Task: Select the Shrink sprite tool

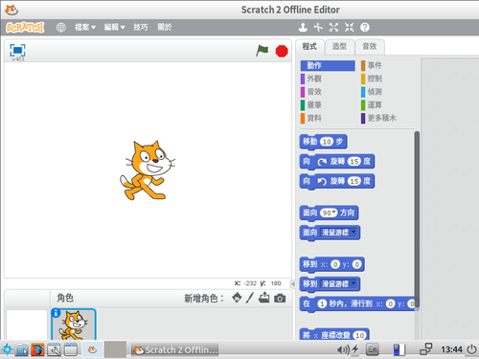Action: (349, 28)
